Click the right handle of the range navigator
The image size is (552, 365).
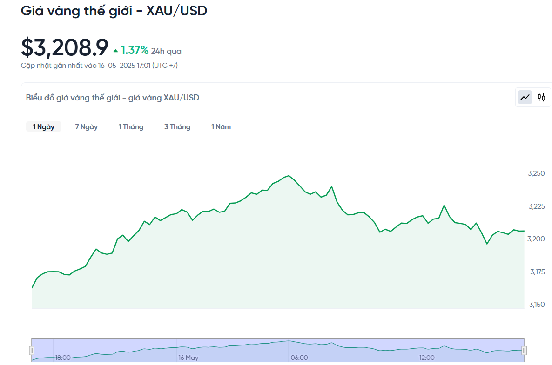(x=524, y=351)
